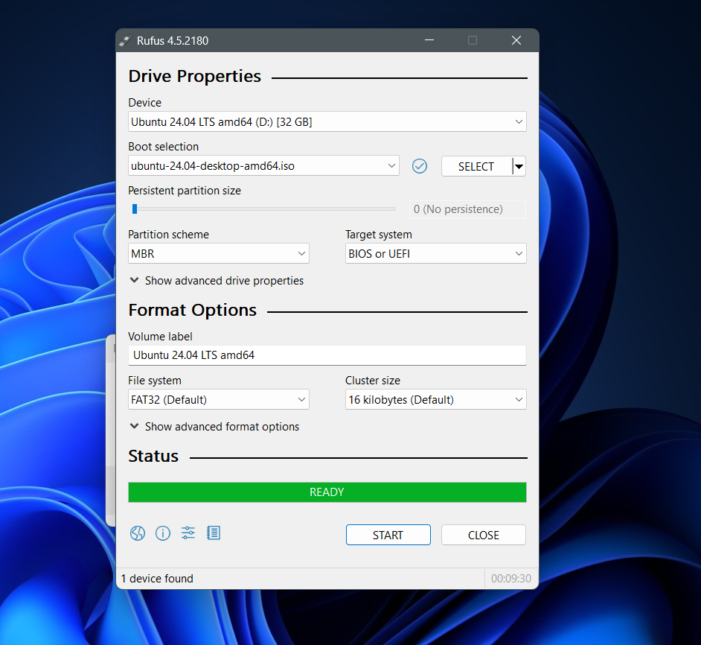Image resolution: width=701 pixels, height=645 pixels.
Task: Click the 'Partition scheme' label
Action: (168, 235)
